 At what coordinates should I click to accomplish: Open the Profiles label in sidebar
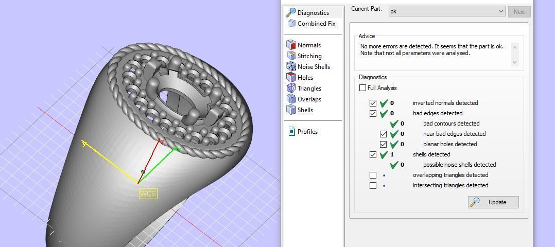coord(307,132)
